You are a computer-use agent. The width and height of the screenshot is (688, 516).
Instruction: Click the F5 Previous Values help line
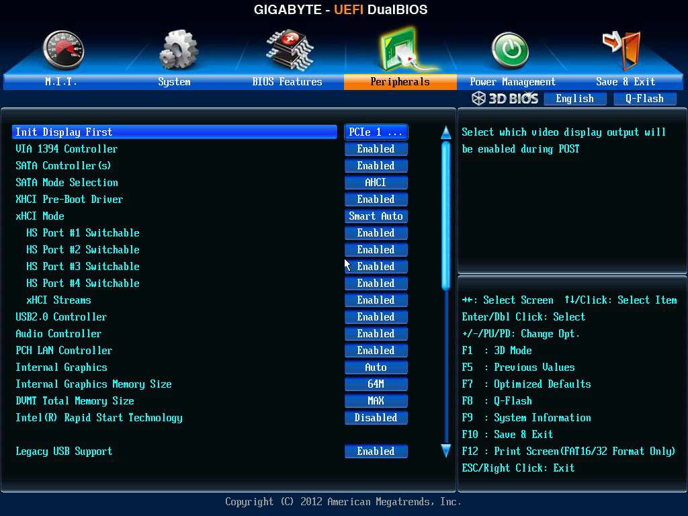518,368
